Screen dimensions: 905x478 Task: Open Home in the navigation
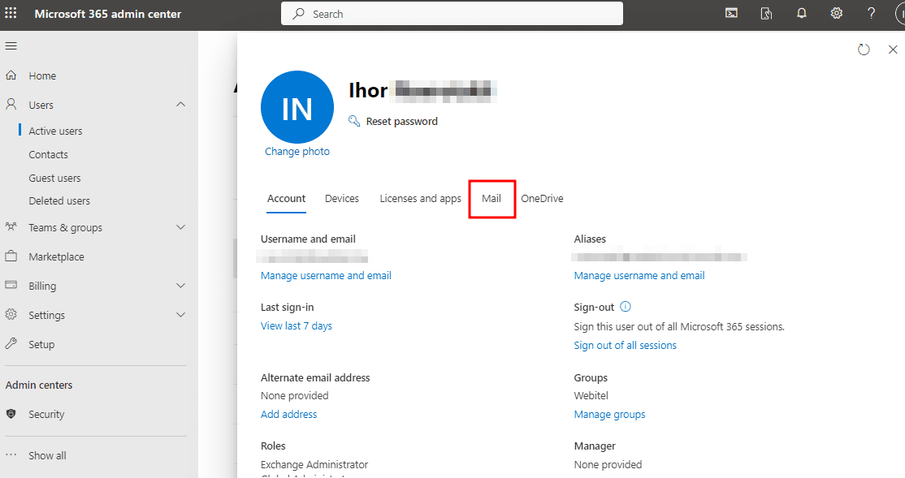coord(42,75)
